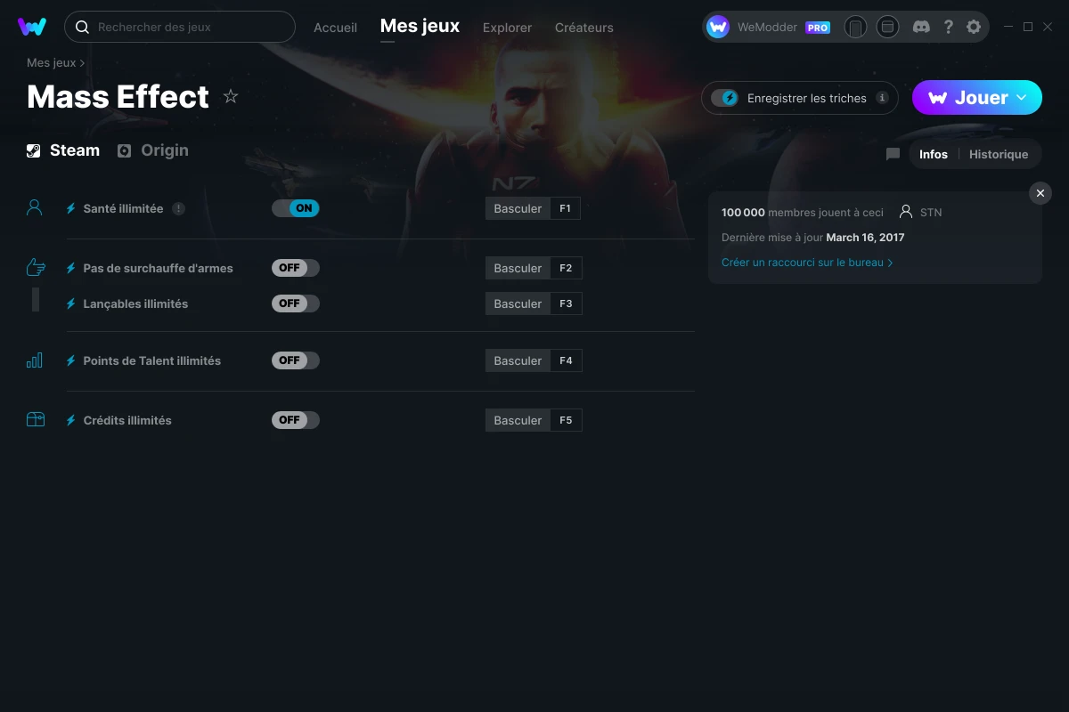This screenshot has height=712, width=1069.
Task: Click the lightning icon next to Lançables illimités
Action: coord(71,303)
